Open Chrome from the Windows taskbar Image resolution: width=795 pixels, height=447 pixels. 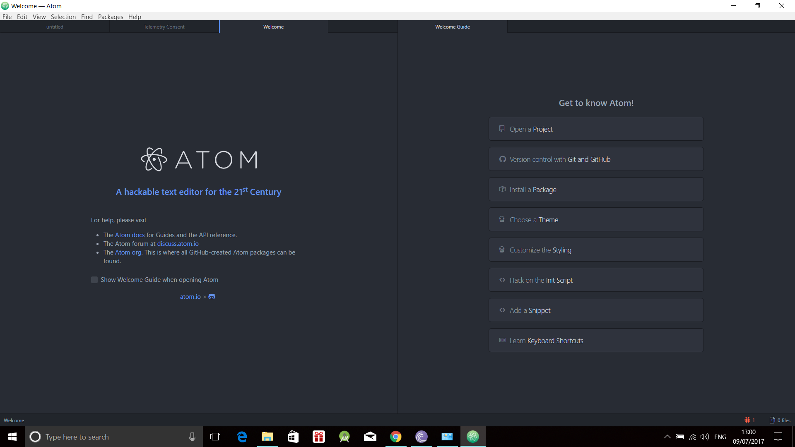[x=396, y=437]
